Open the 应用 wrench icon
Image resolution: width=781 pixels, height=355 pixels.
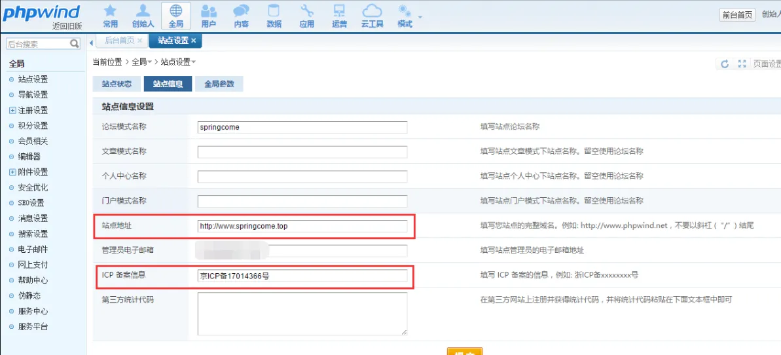pos(307,16)
